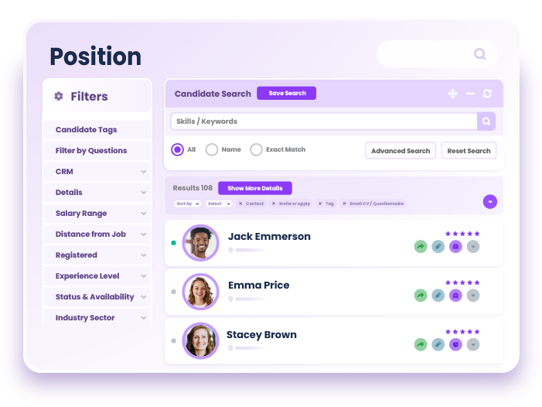
Task: Select the Name radio button
Action: point(212,150)
